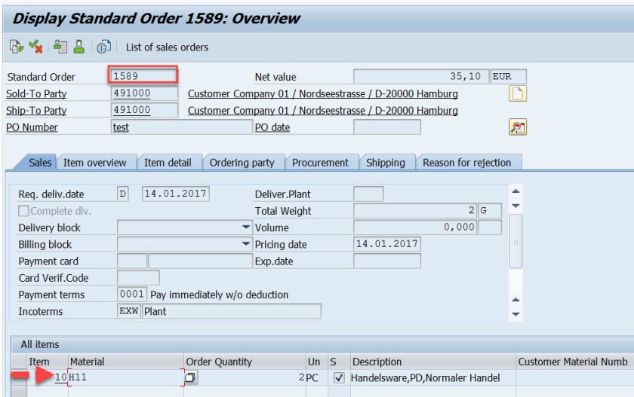The width and height of the screenshot is (634, 397).
Task: Click Ship-To Party field 491000
Action: coord(144,110)
